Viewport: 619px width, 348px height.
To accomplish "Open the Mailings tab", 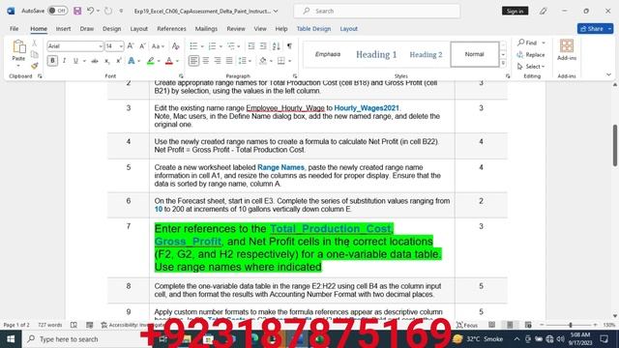I will (x=206, y=28).
